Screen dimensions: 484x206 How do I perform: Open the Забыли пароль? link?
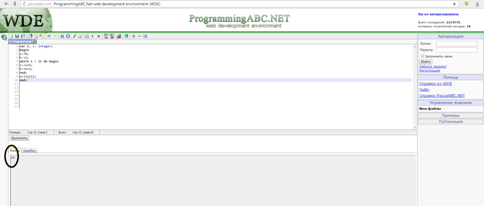coord(433,66)
